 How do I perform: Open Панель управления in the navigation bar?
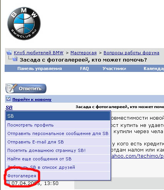tap(40, 68)
